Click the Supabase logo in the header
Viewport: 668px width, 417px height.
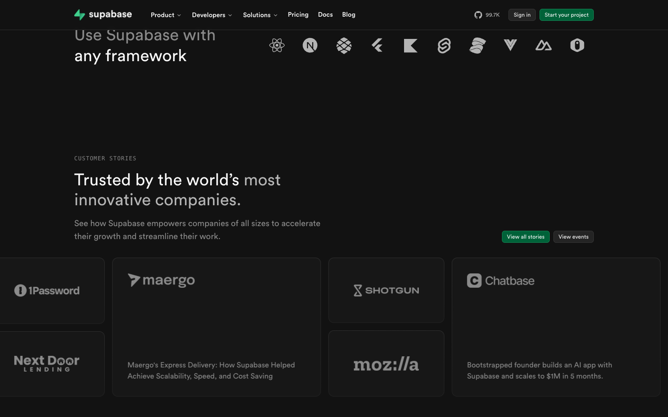coord(103,15)
